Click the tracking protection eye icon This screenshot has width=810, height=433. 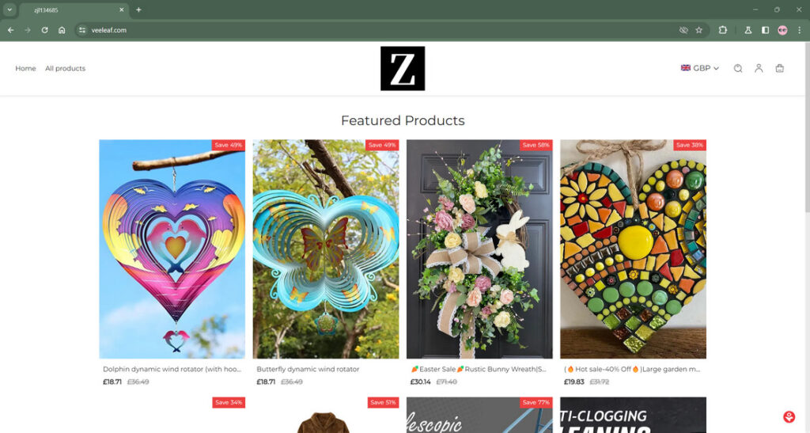pos(683,30)
